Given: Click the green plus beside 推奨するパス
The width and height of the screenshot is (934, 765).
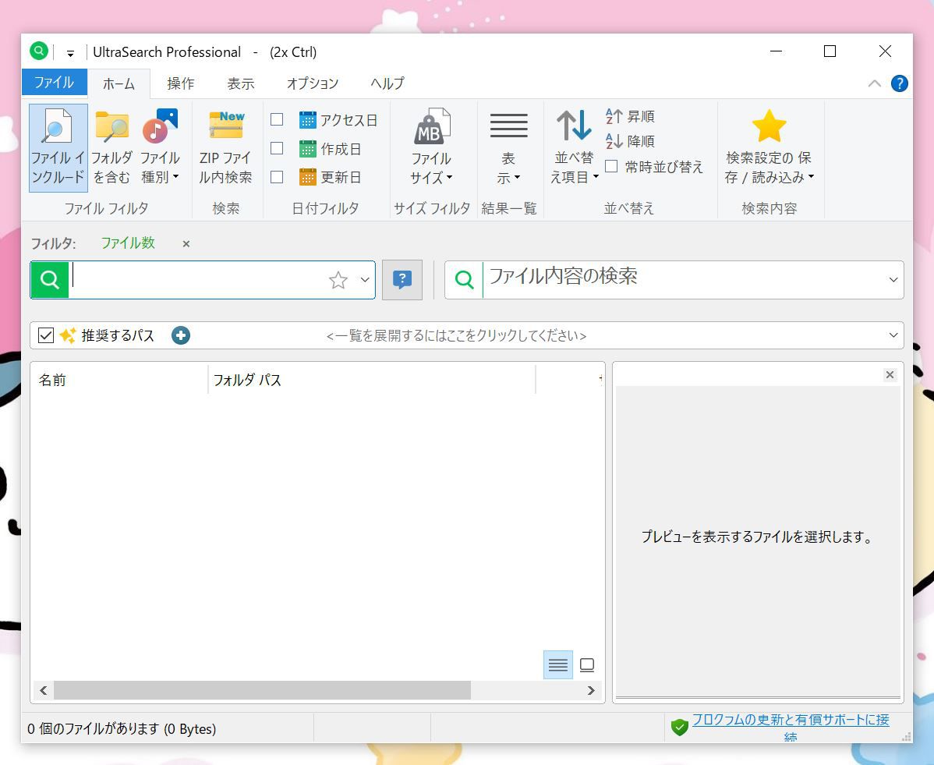Looking at the screenshot, I should [x=180, y=335].
